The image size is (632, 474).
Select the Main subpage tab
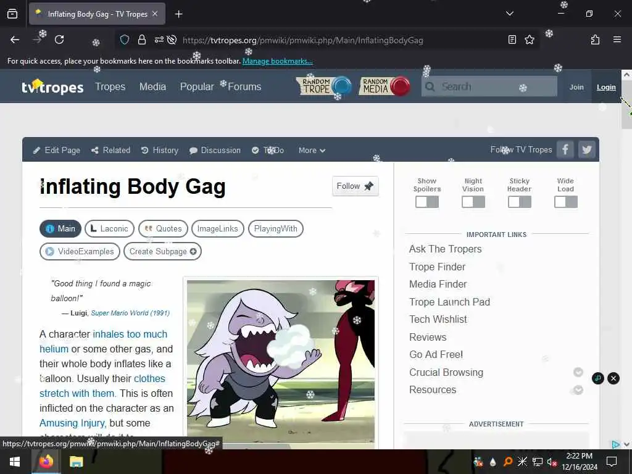click(60, 228)
